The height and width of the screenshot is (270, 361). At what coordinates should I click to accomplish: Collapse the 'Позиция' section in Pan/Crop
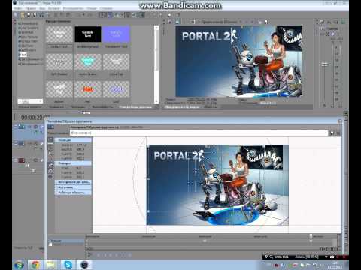[x=73, y=140]
